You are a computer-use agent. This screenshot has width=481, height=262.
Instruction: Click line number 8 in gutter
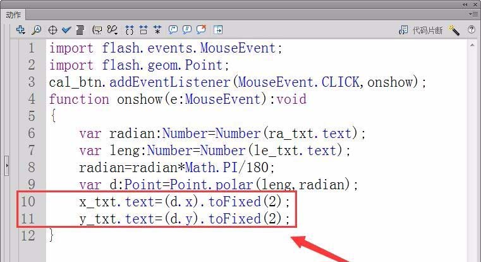tap(32, 168)
